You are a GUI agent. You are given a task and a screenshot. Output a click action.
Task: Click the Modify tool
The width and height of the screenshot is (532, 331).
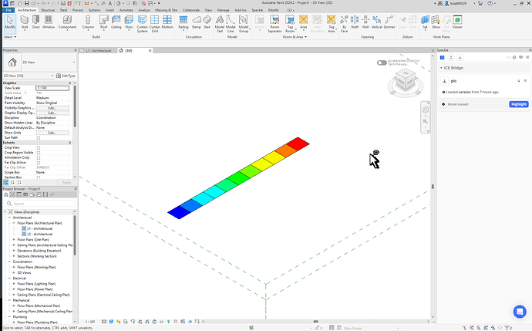click(10, 22)
